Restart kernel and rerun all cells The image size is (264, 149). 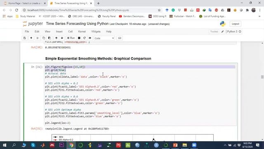[90, 38]
